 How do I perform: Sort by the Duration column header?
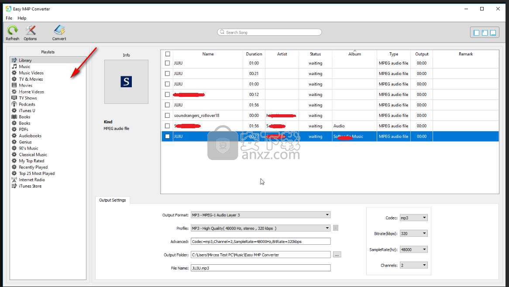tap(254, 54)
